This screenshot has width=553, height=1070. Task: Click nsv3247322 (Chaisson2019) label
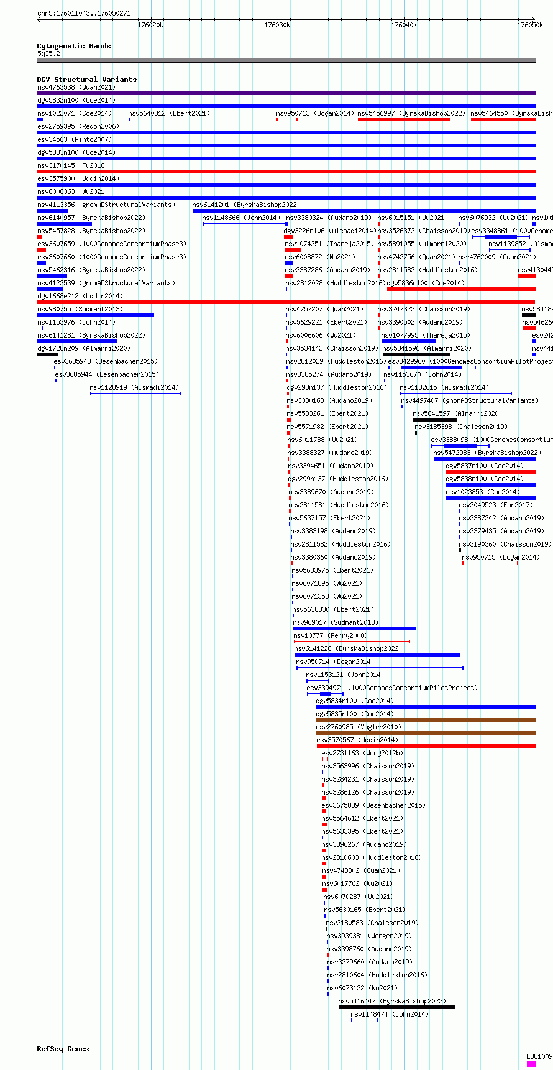(424, 309)
